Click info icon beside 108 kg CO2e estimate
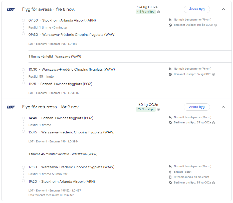 point(215,25)
